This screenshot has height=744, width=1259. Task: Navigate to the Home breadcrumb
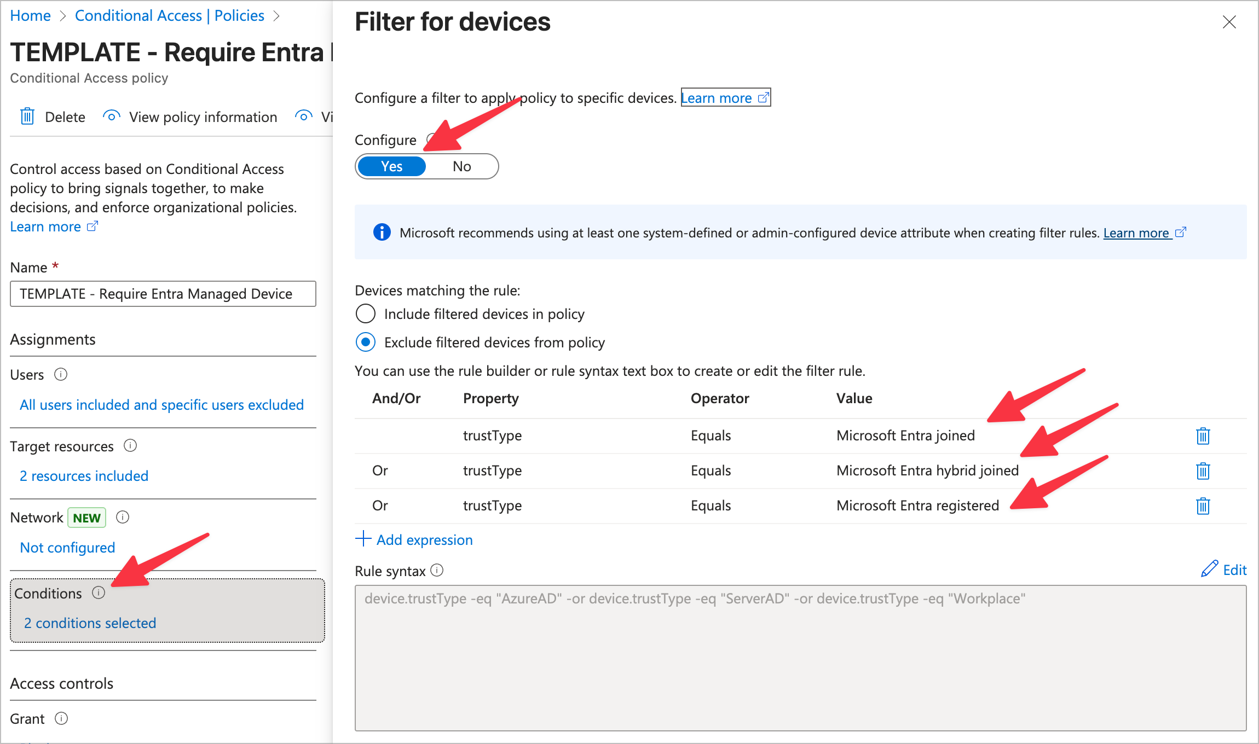[x=30, y=16]
